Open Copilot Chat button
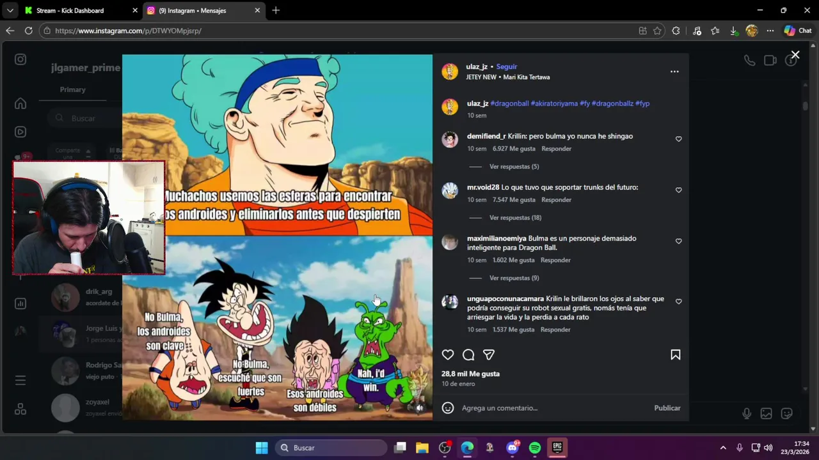 click(798, 31)
